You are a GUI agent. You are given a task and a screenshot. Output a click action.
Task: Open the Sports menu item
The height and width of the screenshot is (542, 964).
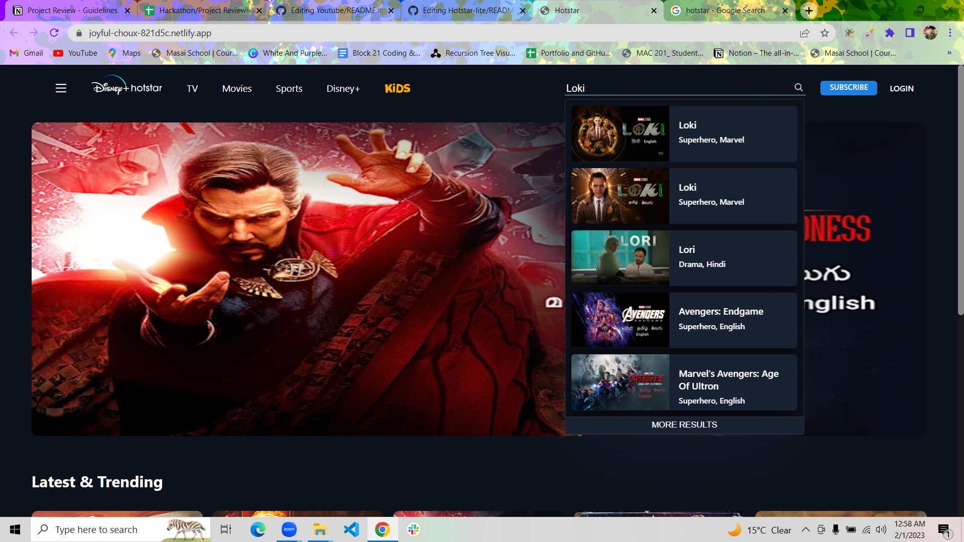tap(289, 88)
